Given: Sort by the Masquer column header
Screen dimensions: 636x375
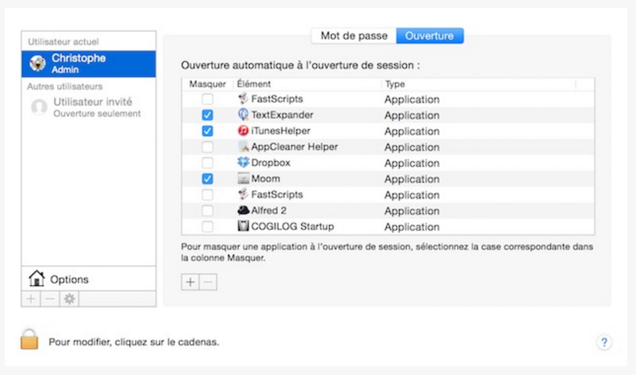Looking at the screenshot, I should 207,84.
